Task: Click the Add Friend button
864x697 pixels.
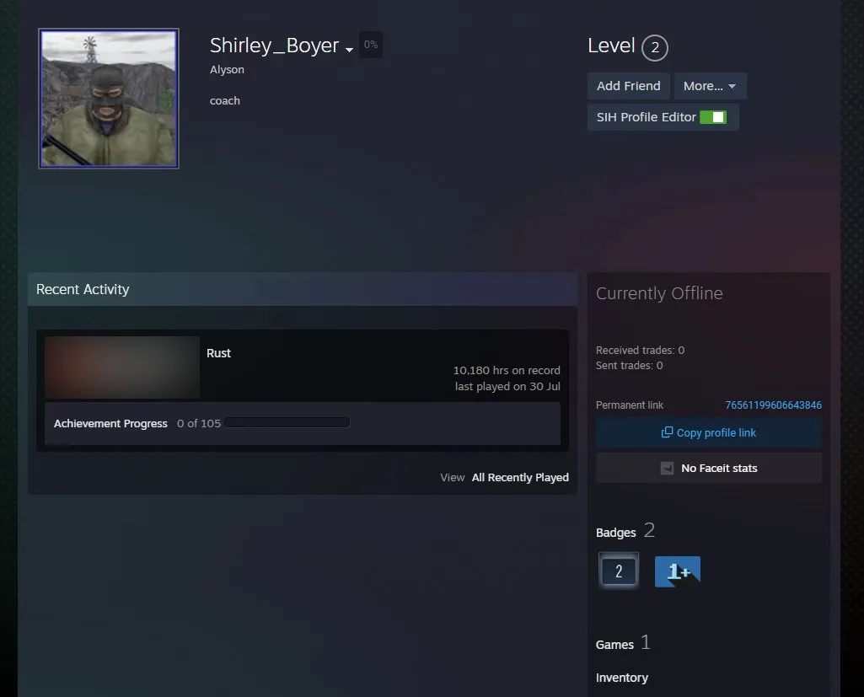Action: [628, 86]
